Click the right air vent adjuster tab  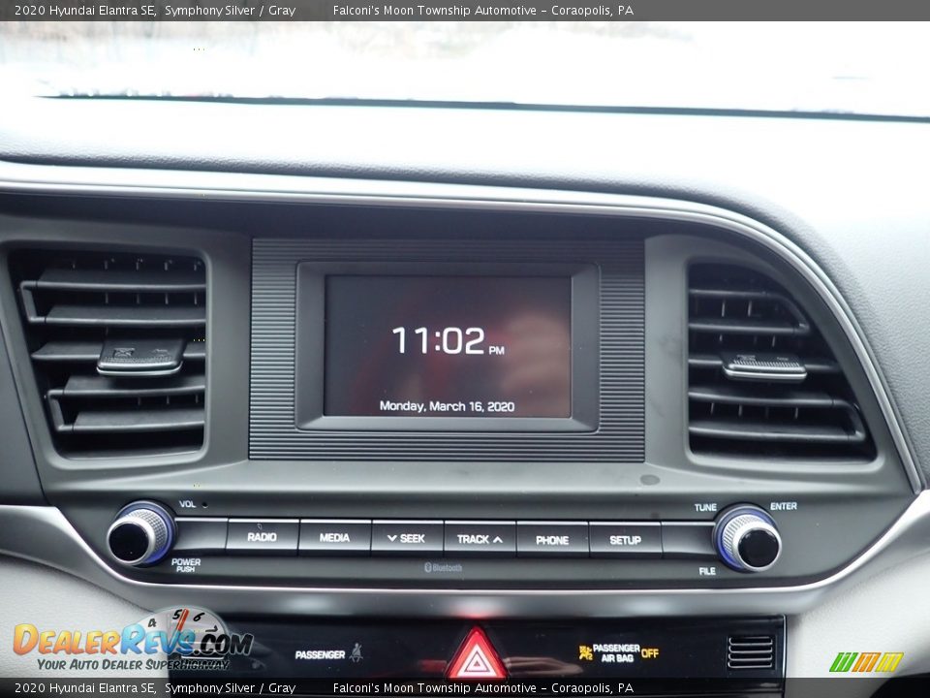[764, 366]
